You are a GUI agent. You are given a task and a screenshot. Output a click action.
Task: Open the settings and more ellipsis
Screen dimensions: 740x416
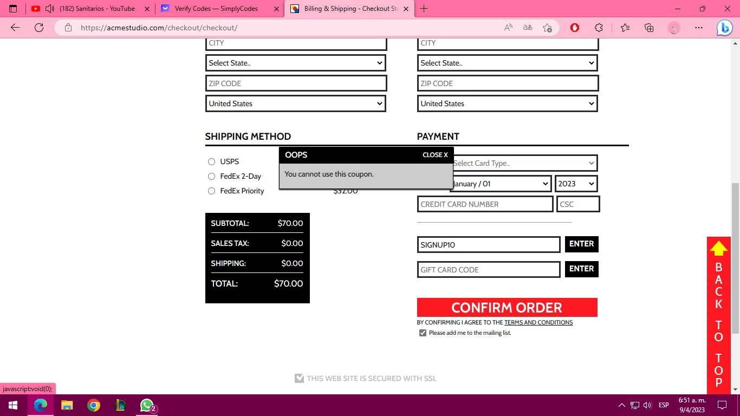coord(699,28)
